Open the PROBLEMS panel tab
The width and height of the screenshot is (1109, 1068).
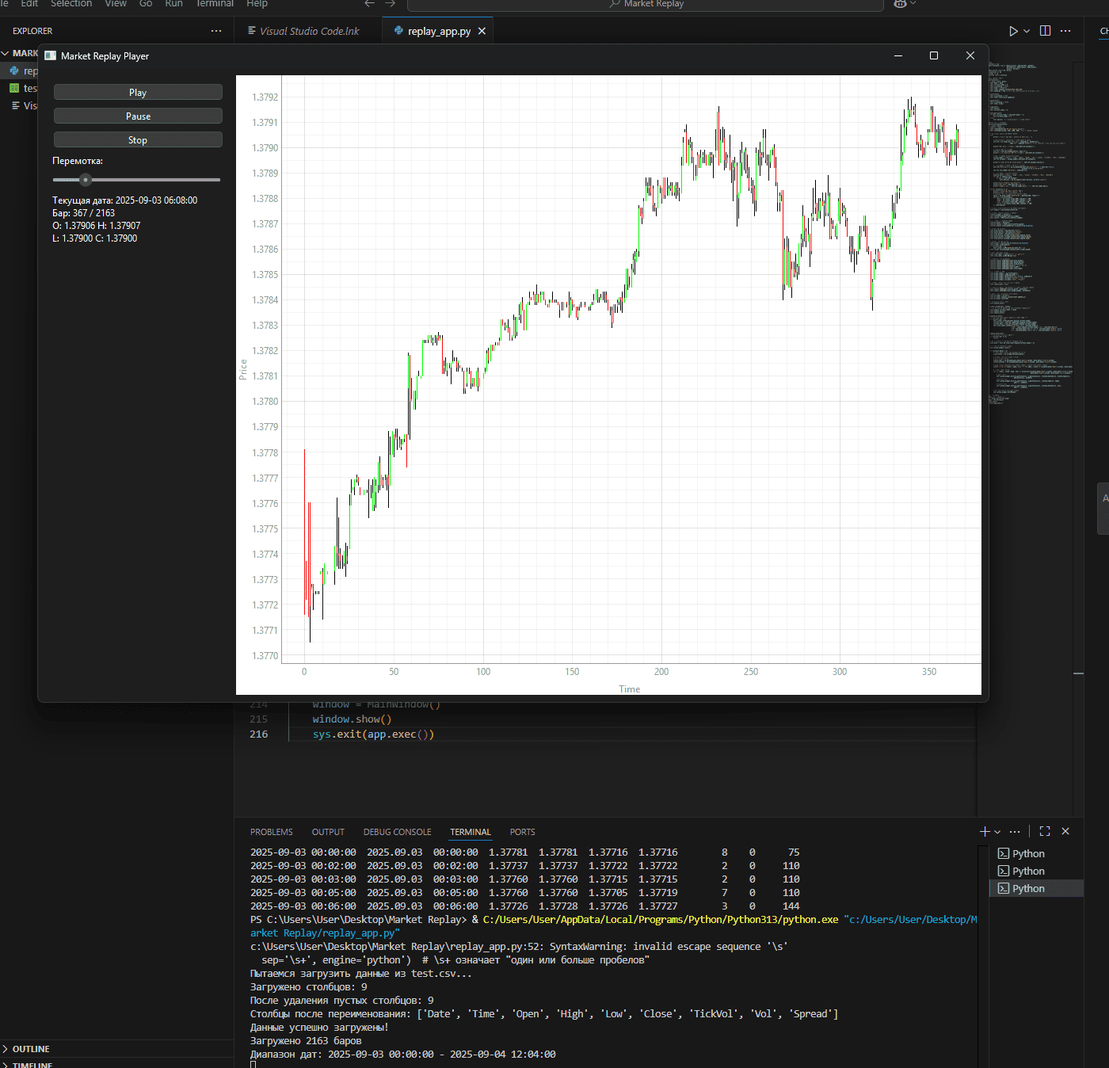pyautogui.click(x=271, y=832)
